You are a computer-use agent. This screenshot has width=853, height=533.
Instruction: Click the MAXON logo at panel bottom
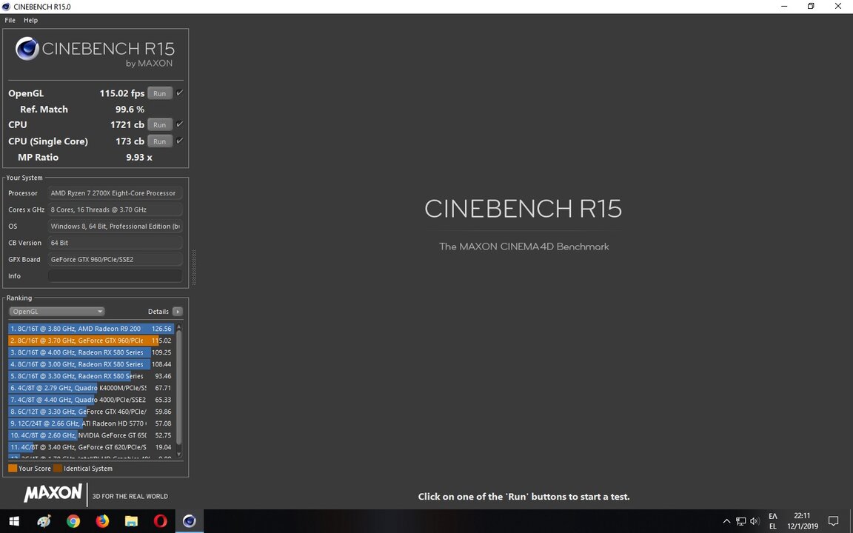[x=53, y=493]
